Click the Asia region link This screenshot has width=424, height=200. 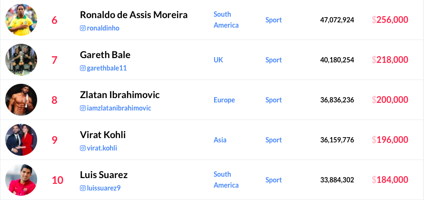click(x=220, y=140)
